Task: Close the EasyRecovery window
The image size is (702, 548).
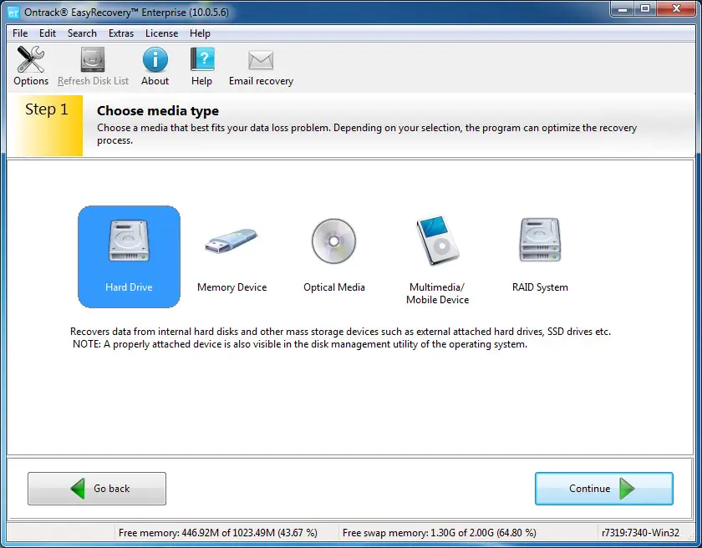Action: pos(676,8)
